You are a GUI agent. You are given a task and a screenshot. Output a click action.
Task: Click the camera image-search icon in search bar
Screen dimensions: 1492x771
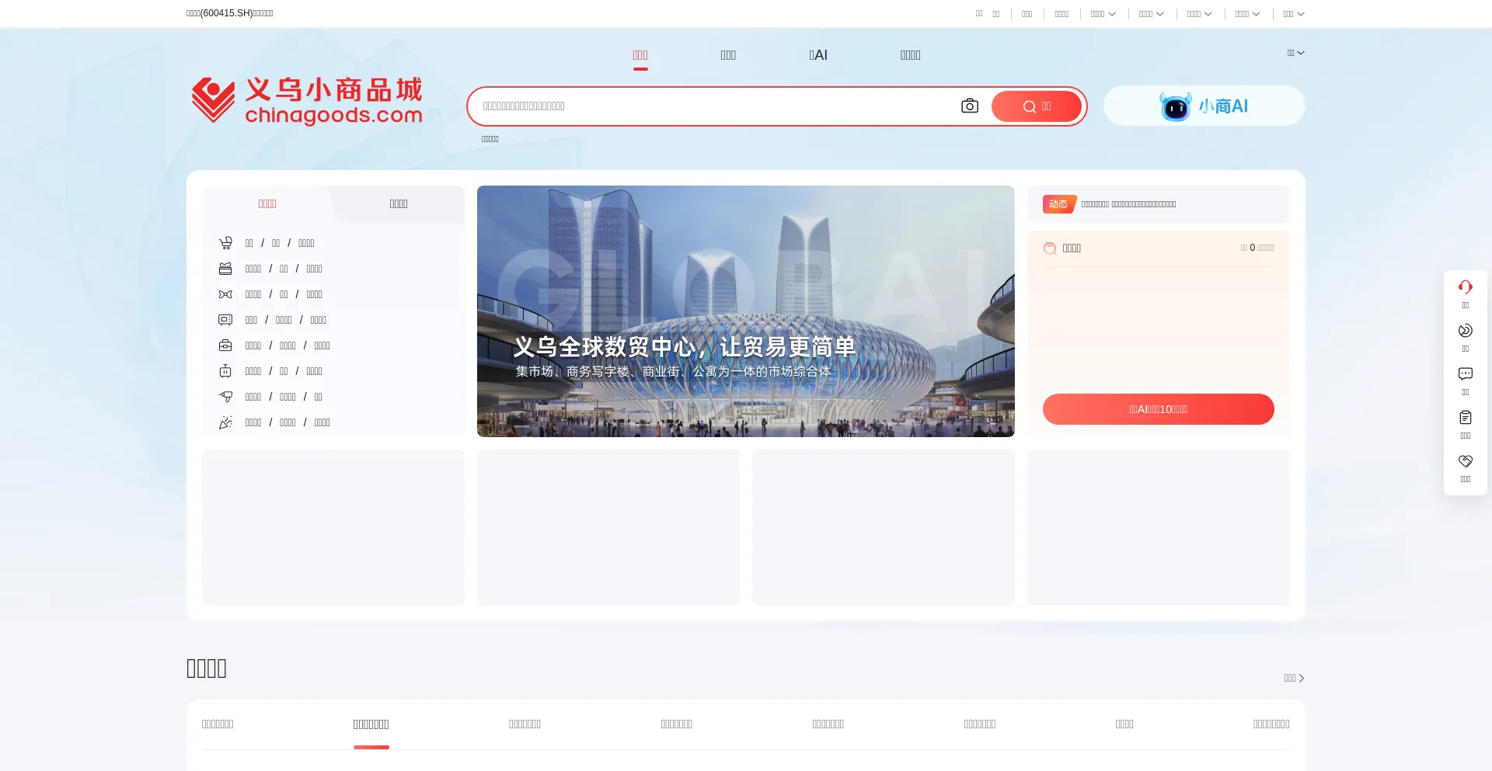pyautogui.click(x=969, y=106)
